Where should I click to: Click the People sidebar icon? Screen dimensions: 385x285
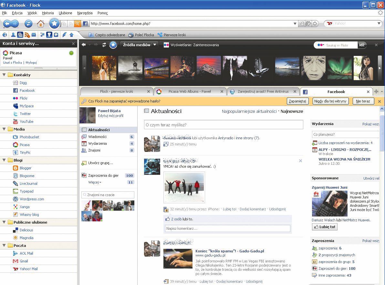click(13, 35)
